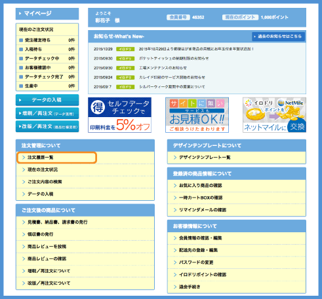The image size is (322, 299).
Task: Click the データの入稿 blue button
Action: pyautogui.click(x=47, y=100)
